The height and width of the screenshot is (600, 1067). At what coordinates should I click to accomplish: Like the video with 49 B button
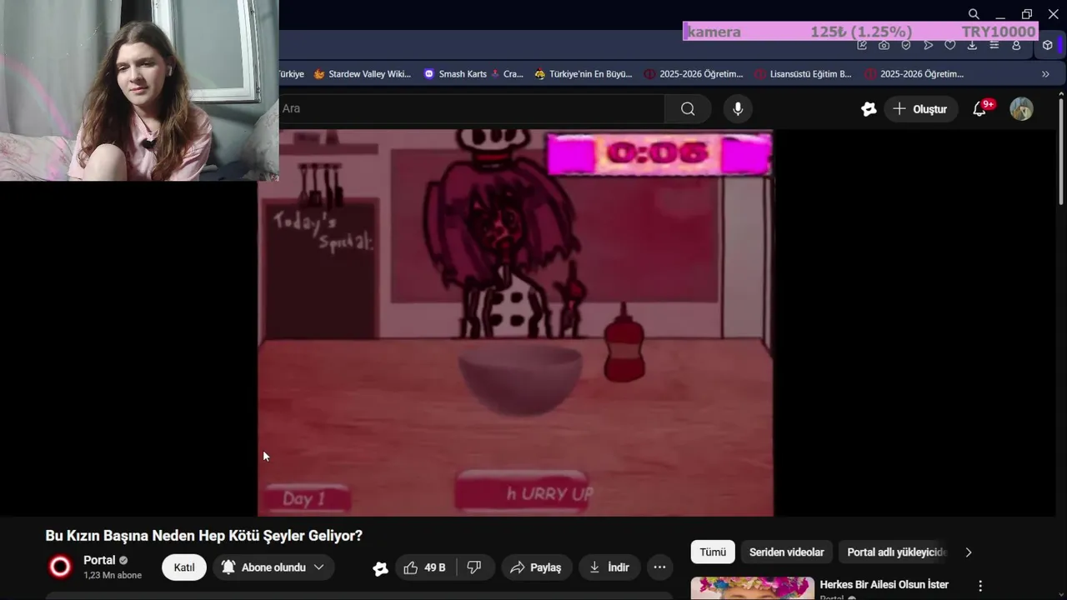coord(426,567)
